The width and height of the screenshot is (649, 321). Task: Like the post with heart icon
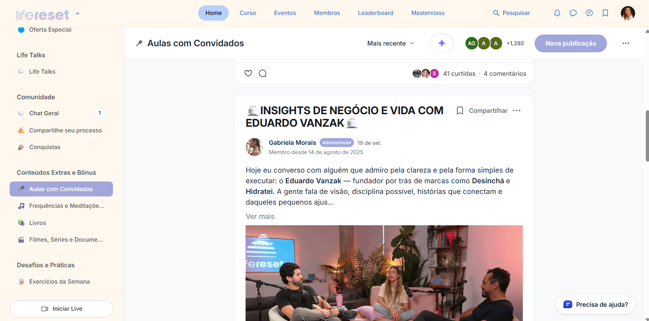(248, 73)
